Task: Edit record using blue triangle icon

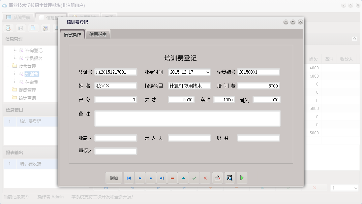Action: (x=183, y=178)
